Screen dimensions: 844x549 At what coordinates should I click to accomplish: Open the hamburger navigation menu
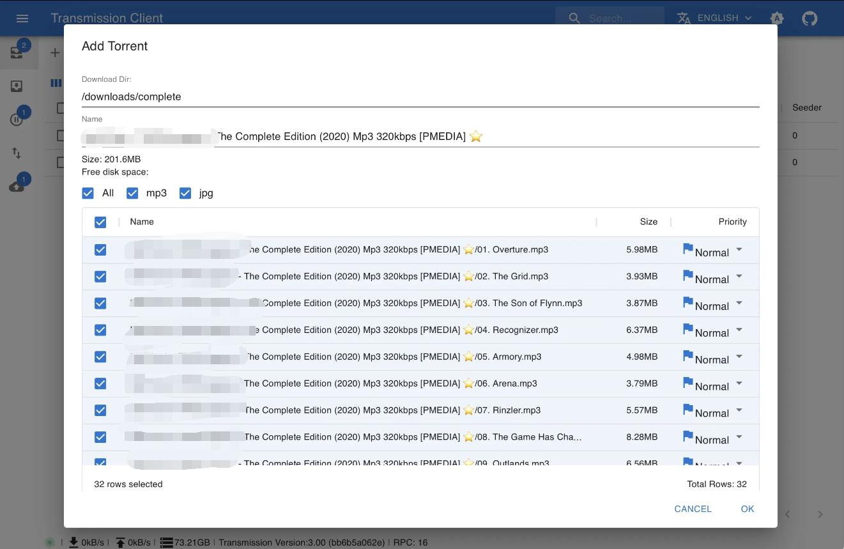click(22, 18)
